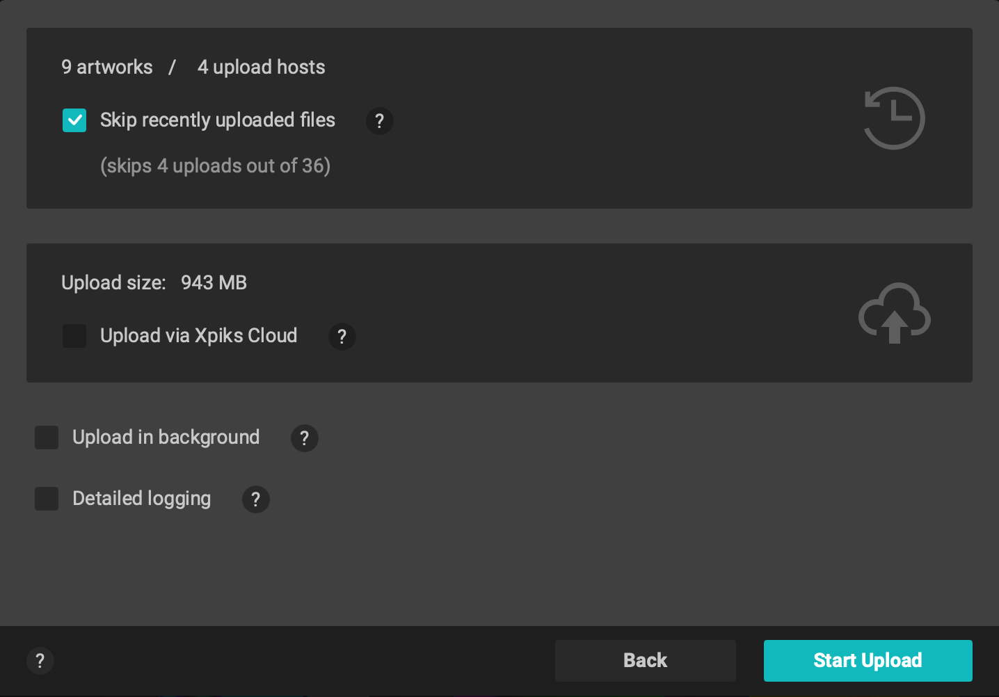Enable Detailed logging
Screen dimensions: 999x697
(x=47, y=499)
